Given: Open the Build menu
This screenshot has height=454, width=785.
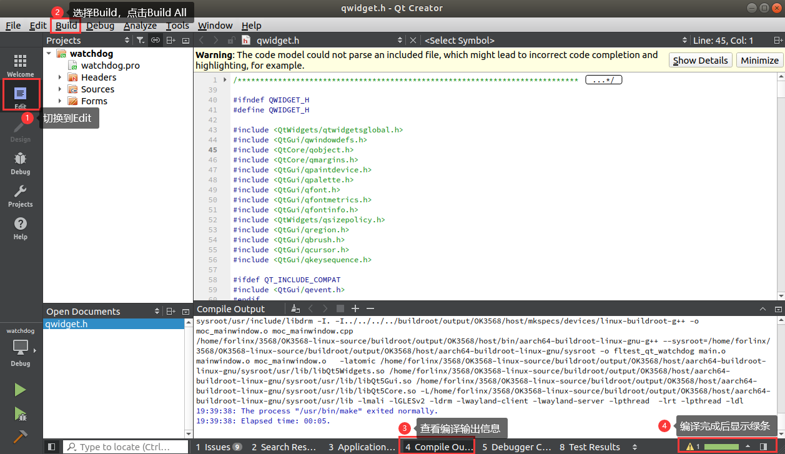Looking at the screenshot, I should tap(66, 26).
